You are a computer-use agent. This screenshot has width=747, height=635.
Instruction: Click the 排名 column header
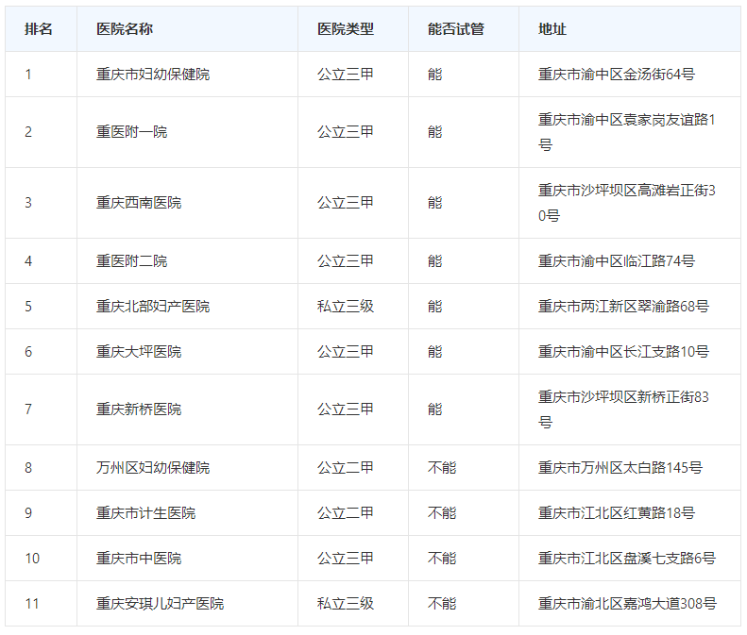(x=39, y=29)
